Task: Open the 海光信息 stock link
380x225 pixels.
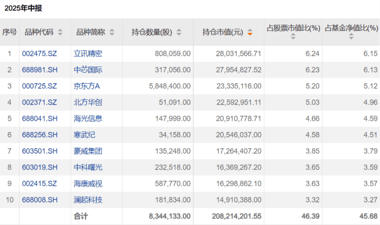Action: [x=88, y=119]
